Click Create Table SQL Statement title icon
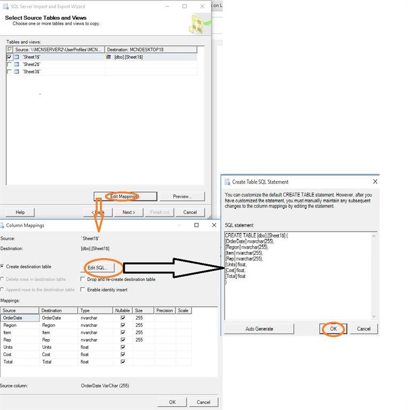This screenshot has height=410, width=408. click(227, 182)
